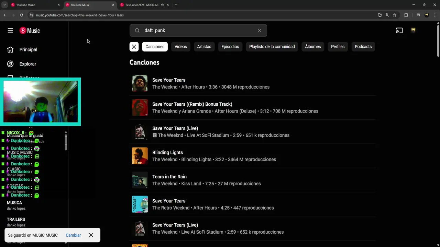Play Save Your Tears After Hours thumbnail

pyautogui.click(x=140, y=83)
